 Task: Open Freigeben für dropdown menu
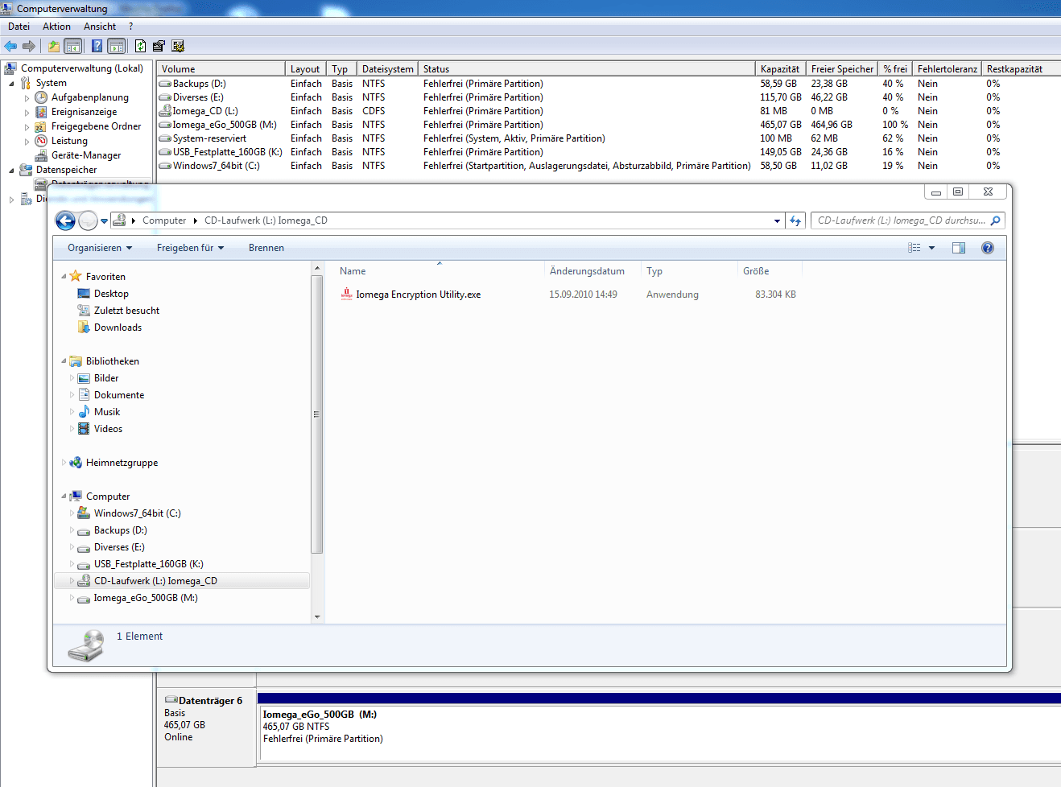pos(190,248)
